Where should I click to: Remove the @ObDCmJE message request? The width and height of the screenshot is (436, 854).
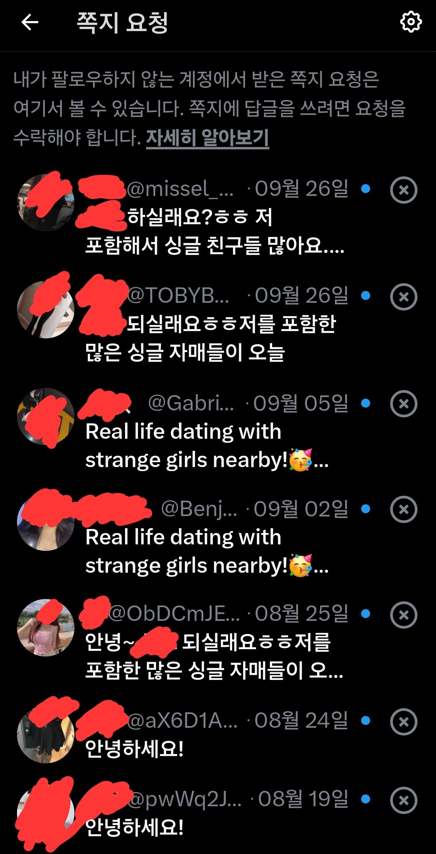(x=404, y=615)
